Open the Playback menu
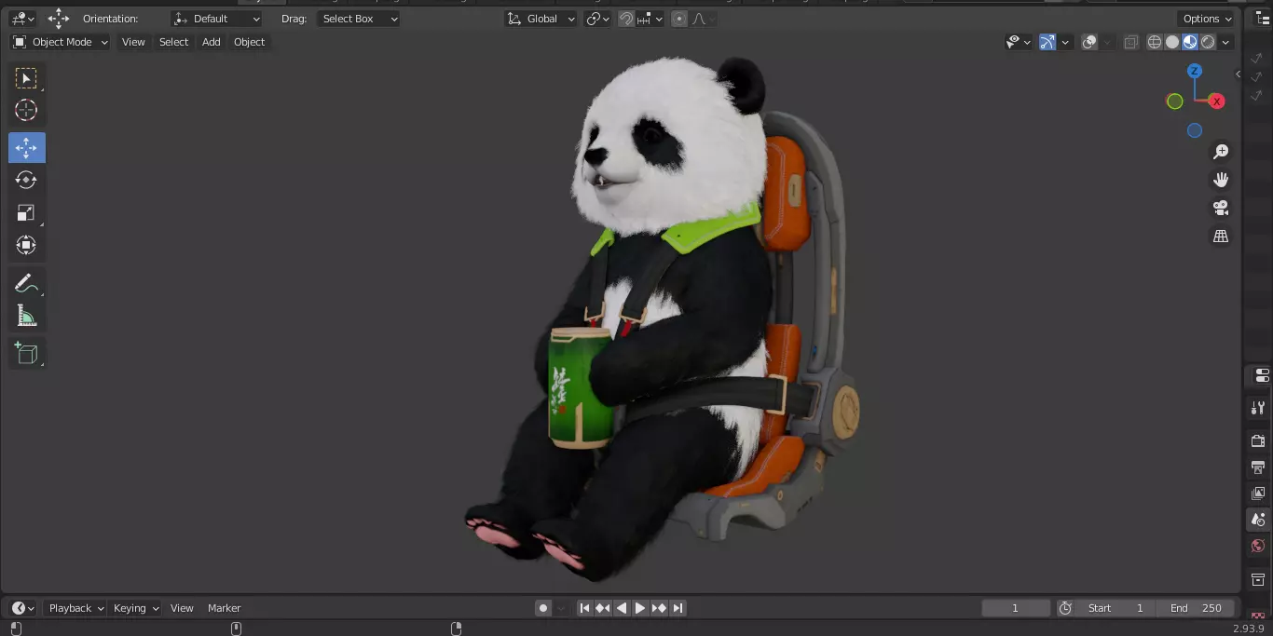Viewport: 1273px width, 636px height. [x=76, y=608]
